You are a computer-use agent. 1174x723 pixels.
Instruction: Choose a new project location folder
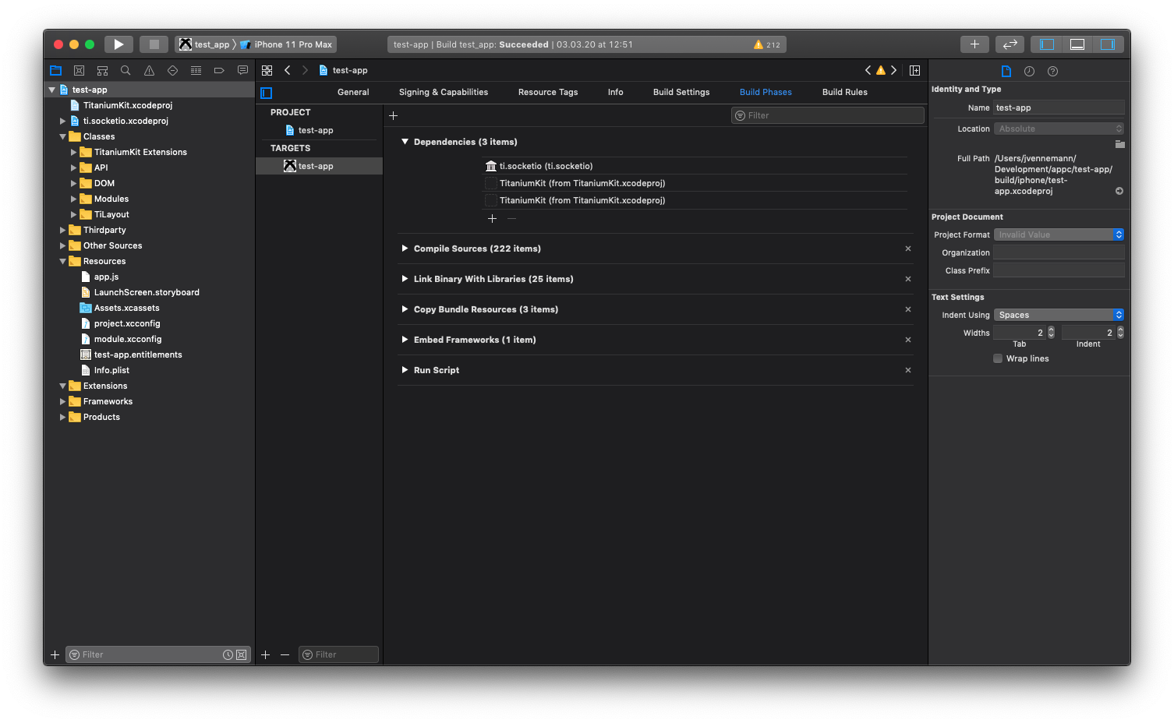pos(1119,144)
